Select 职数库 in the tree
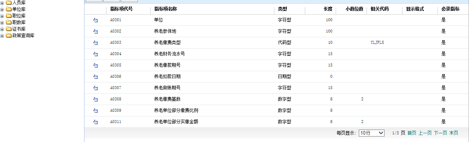Image resolution: width=469 pixels, height=142 pixels. [19, 23]
